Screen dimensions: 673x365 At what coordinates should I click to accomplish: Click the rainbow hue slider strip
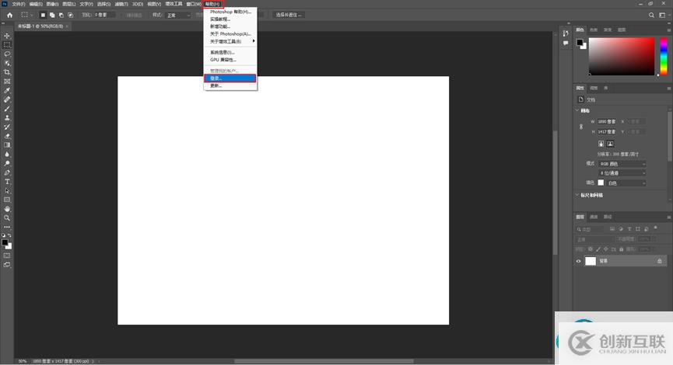[x=664, y=57]
